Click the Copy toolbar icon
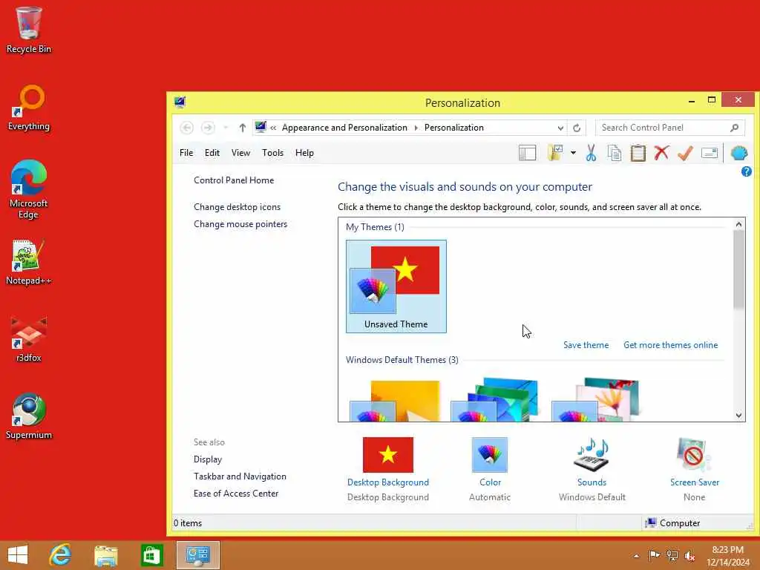760x570 pixels. 614,153
